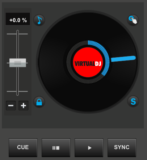Click the red VirtualDJ record label

click(88, 62)
